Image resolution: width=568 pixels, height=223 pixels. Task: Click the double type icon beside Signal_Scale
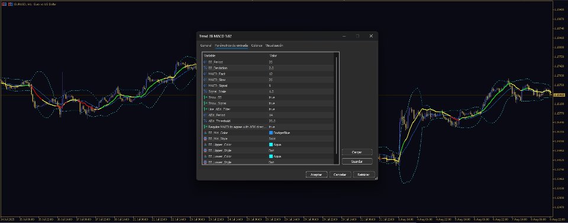pyautogui.click(x=205, y=91)
